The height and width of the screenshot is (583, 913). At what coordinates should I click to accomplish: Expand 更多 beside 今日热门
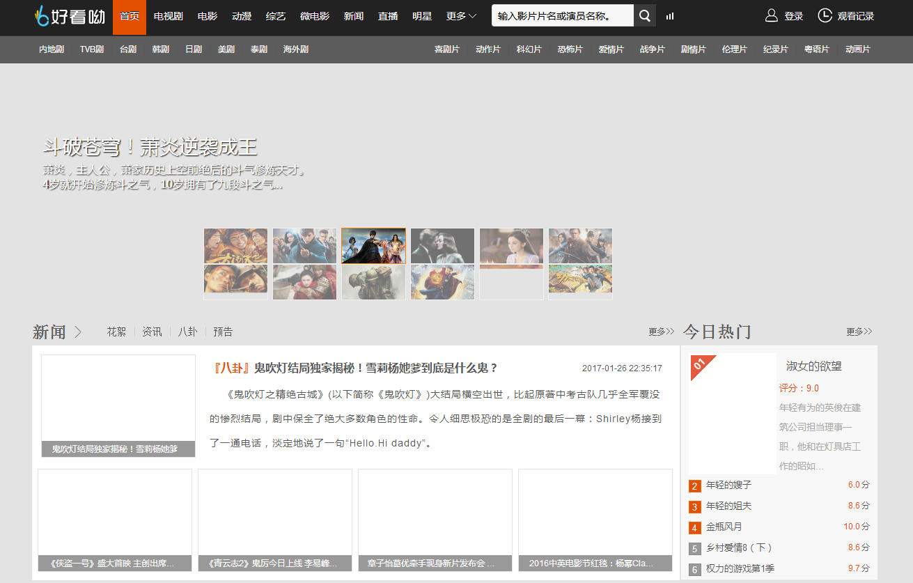[x=859, y=332]
